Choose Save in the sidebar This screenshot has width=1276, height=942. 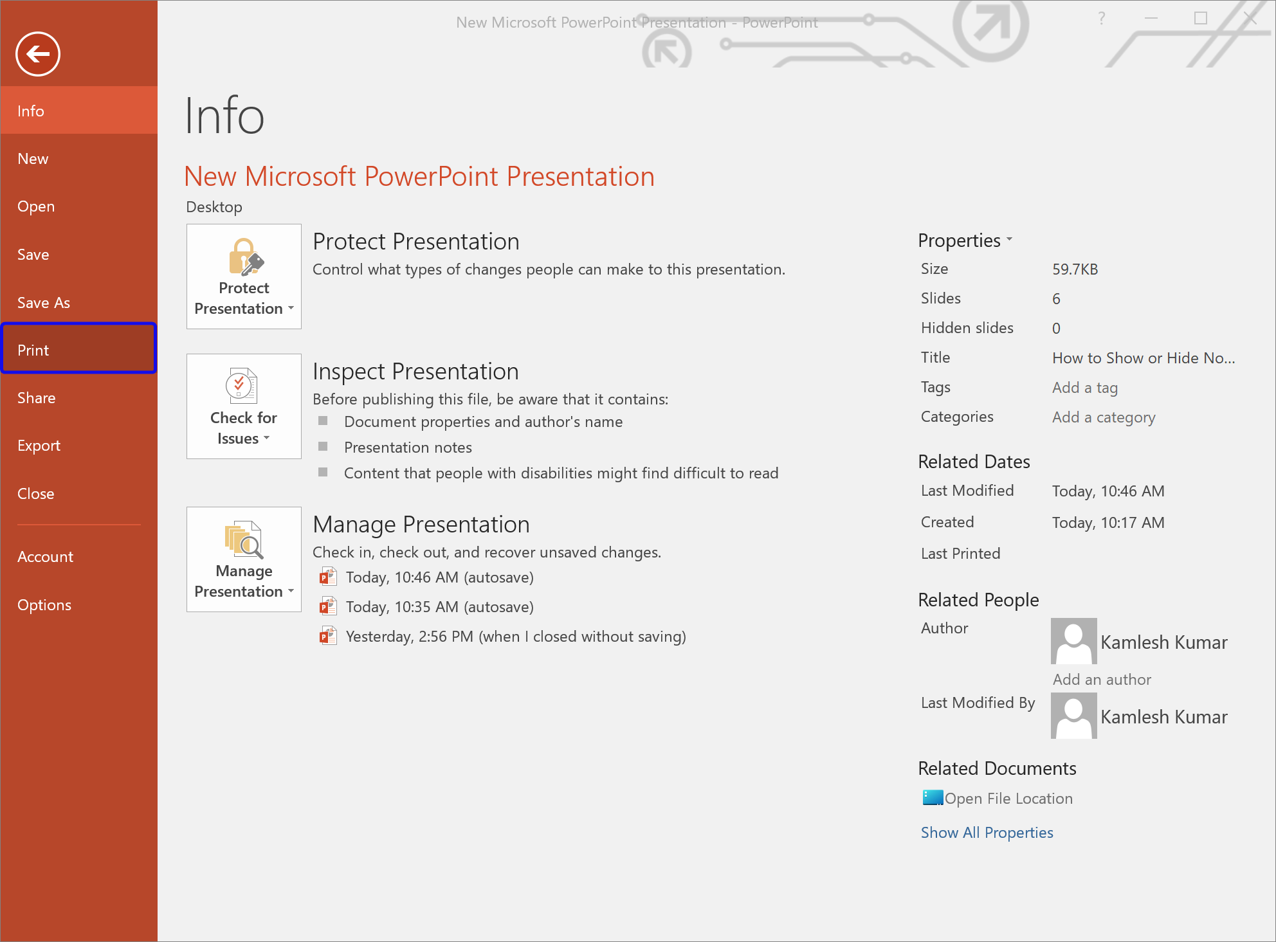pos(79,255)
